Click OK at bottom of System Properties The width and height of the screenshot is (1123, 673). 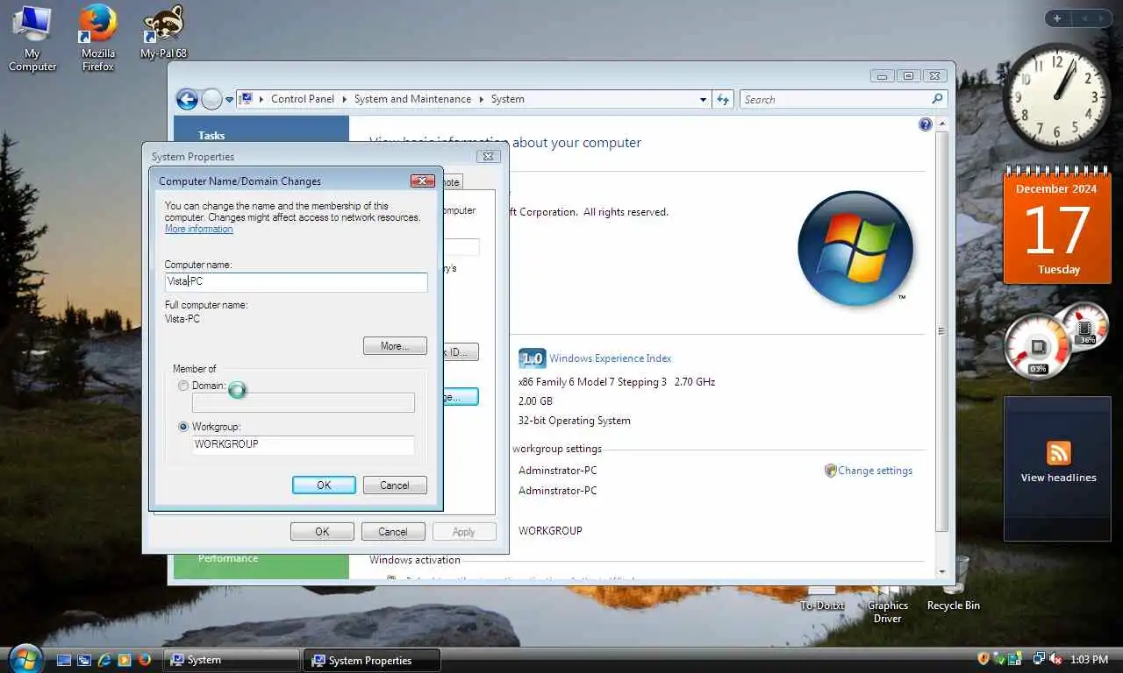(x=322, y=532)
